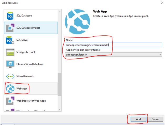Click the Ubuntu Virtual Machine monitor icon

point(10,64)
